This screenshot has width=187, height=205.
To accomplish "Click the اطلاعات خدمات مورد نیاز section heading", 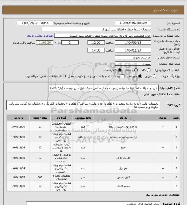I will pos(163,195).
